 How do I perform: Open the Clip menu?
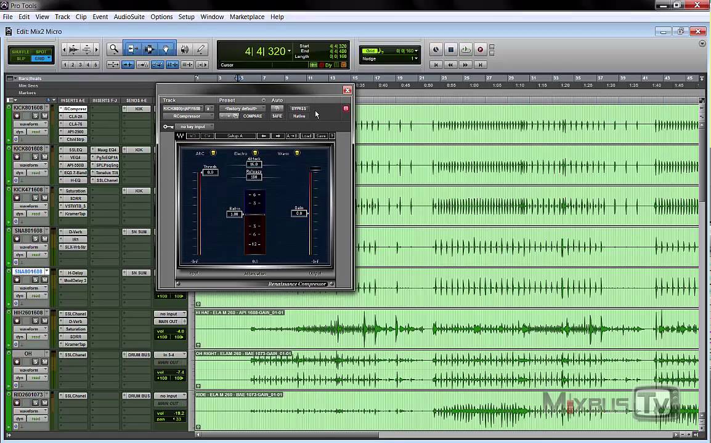[x=81, y=17]
